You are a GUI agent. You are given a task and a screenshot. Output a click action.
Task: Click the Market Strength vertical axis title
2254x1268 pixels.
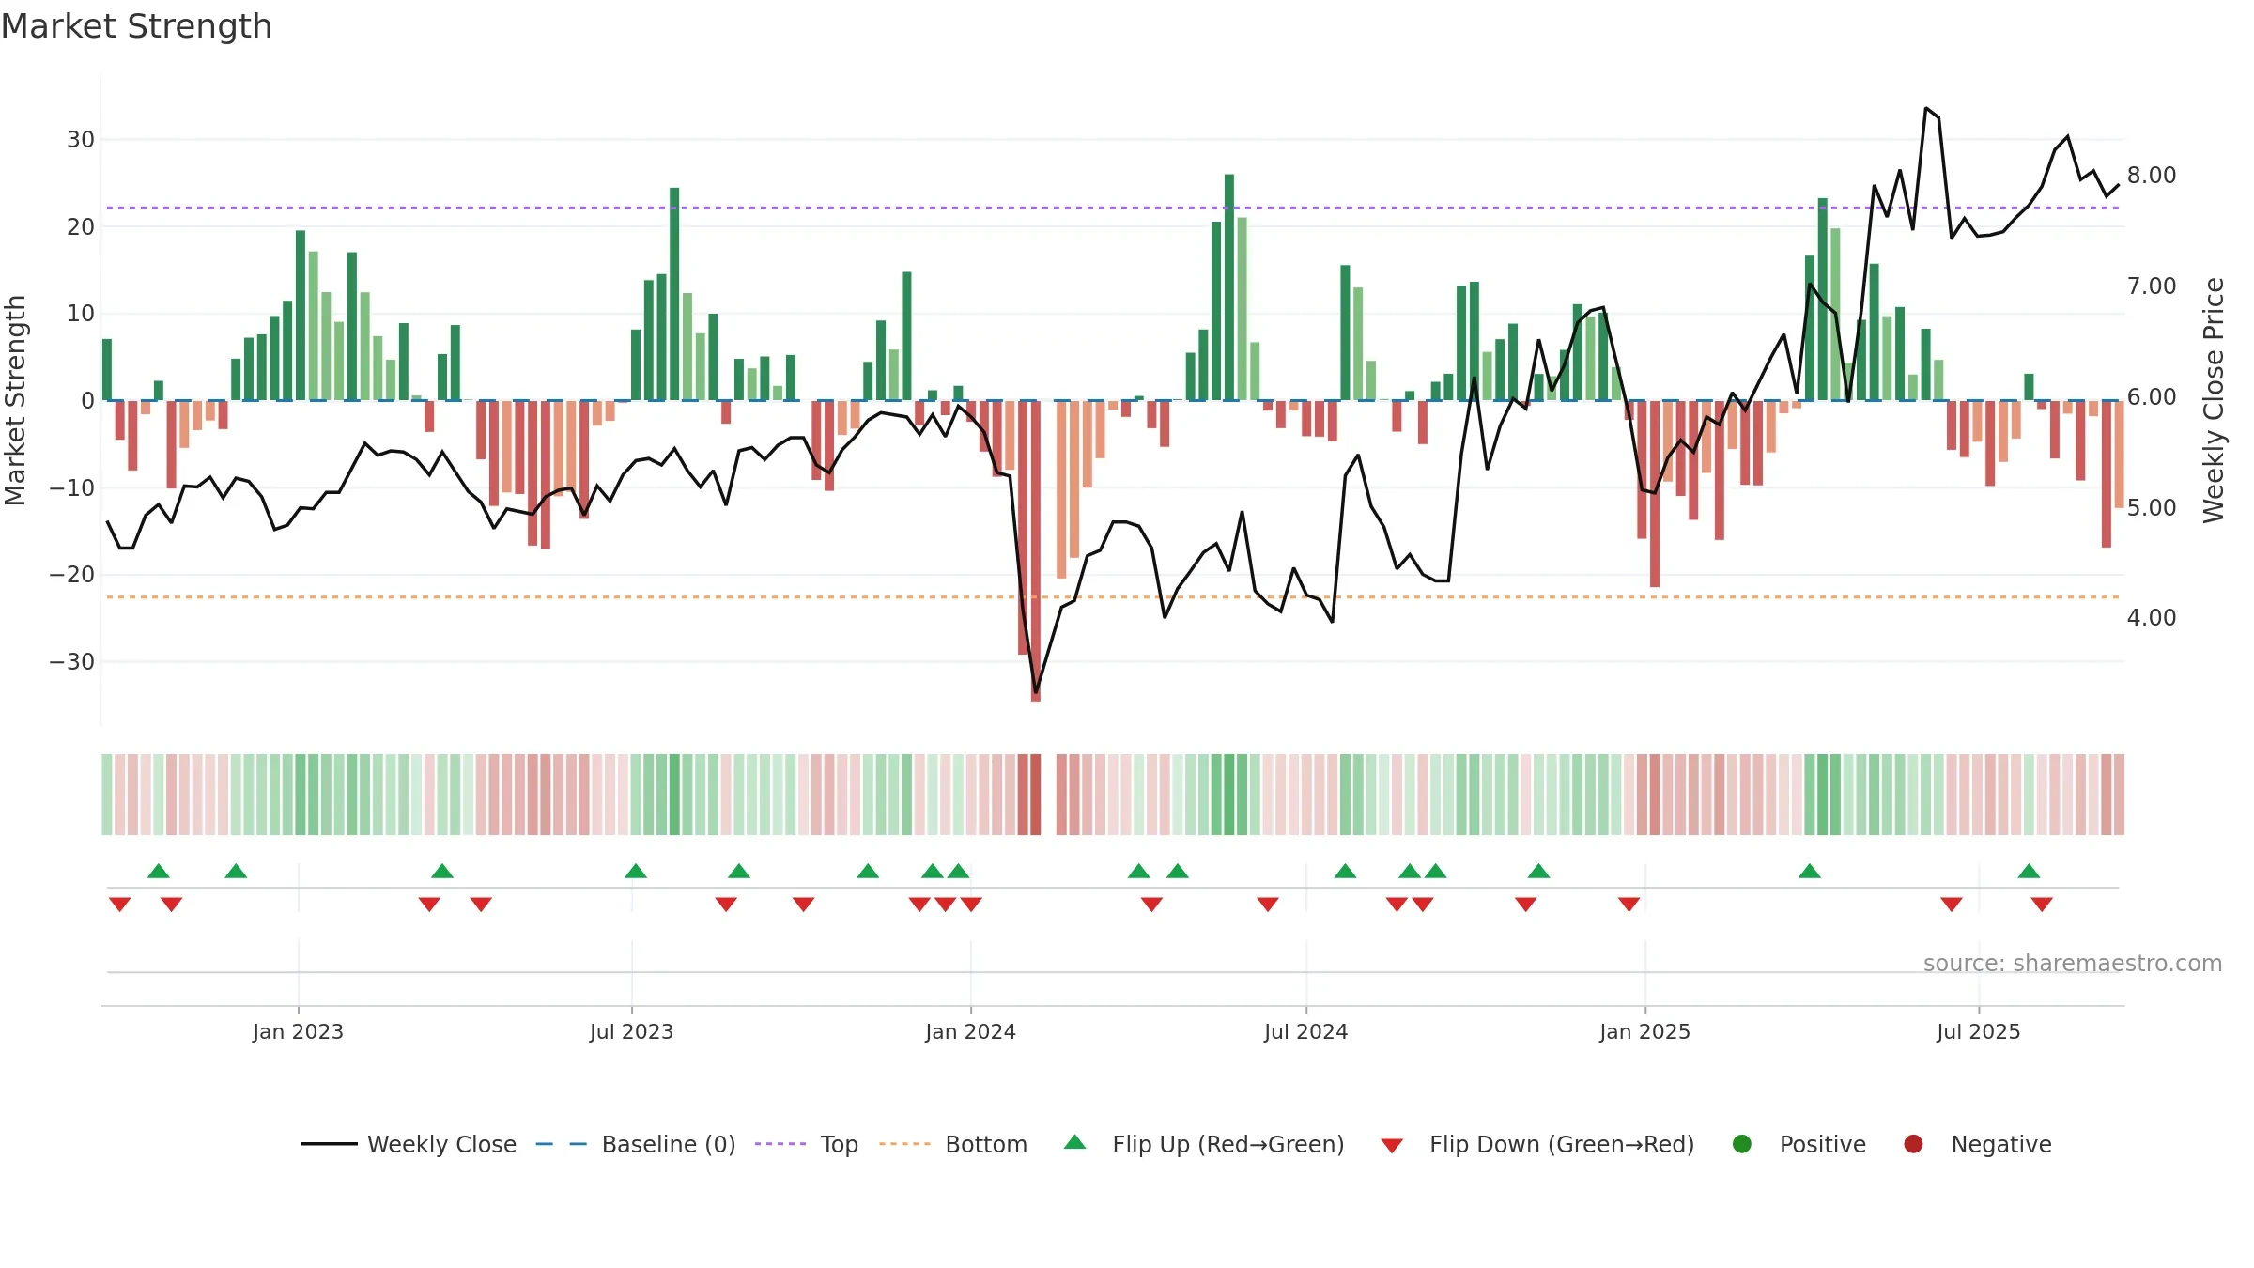[x=15, y=400]
